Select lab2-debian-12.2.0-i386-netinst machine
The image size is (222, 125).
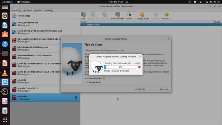[35, 49]
